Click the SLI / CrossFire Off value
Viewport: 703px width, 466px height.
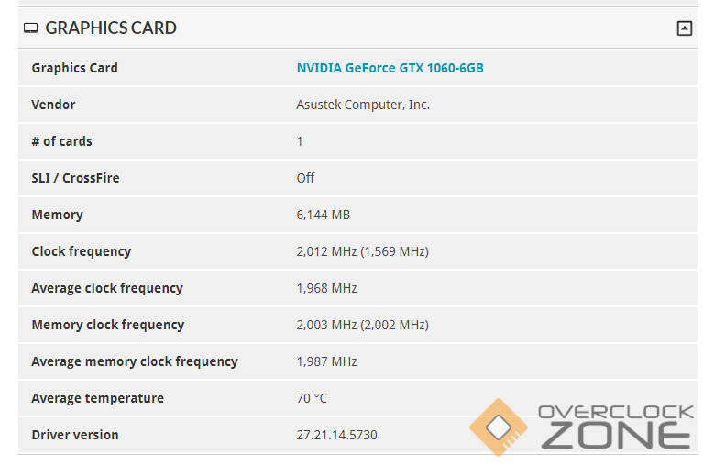click(x=305, y=178)
